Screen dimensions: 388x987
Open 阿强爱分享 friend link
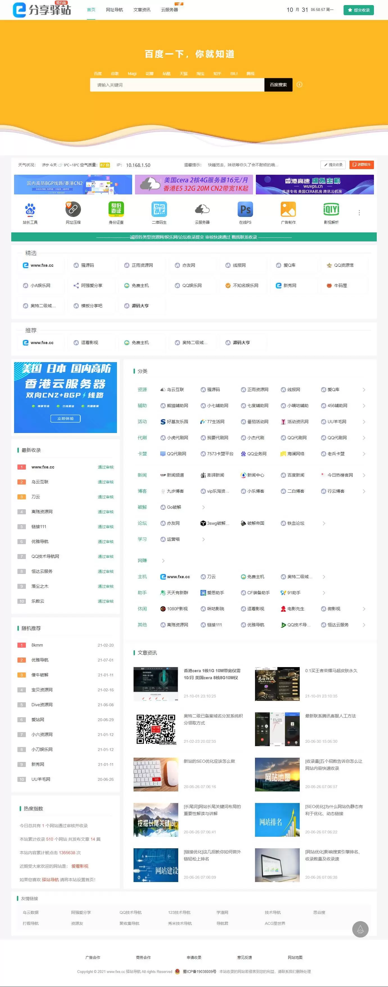[81, 912]
